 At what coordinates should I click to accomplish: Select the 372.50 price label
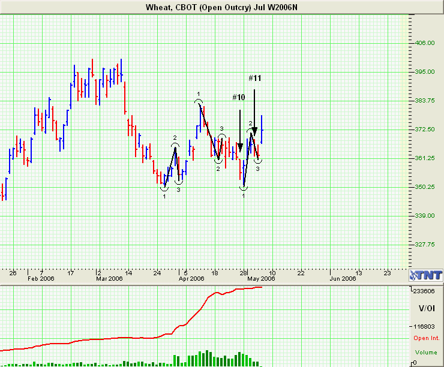click(424, 130)
